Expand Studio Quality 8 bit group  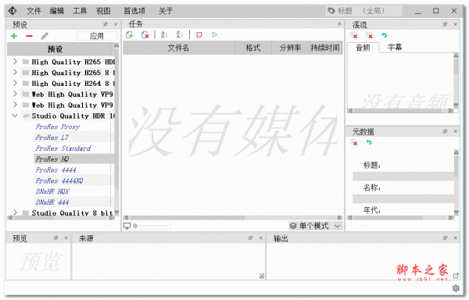coord(15,212)
